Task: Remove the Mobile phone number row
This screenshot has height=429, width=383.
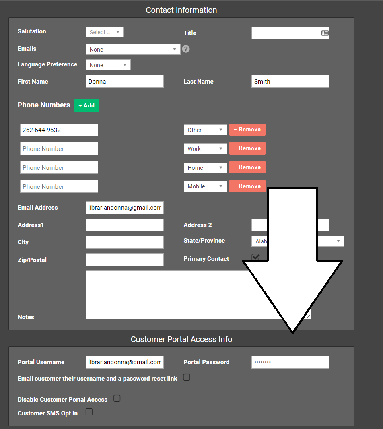Action: [x=247, y=186]
